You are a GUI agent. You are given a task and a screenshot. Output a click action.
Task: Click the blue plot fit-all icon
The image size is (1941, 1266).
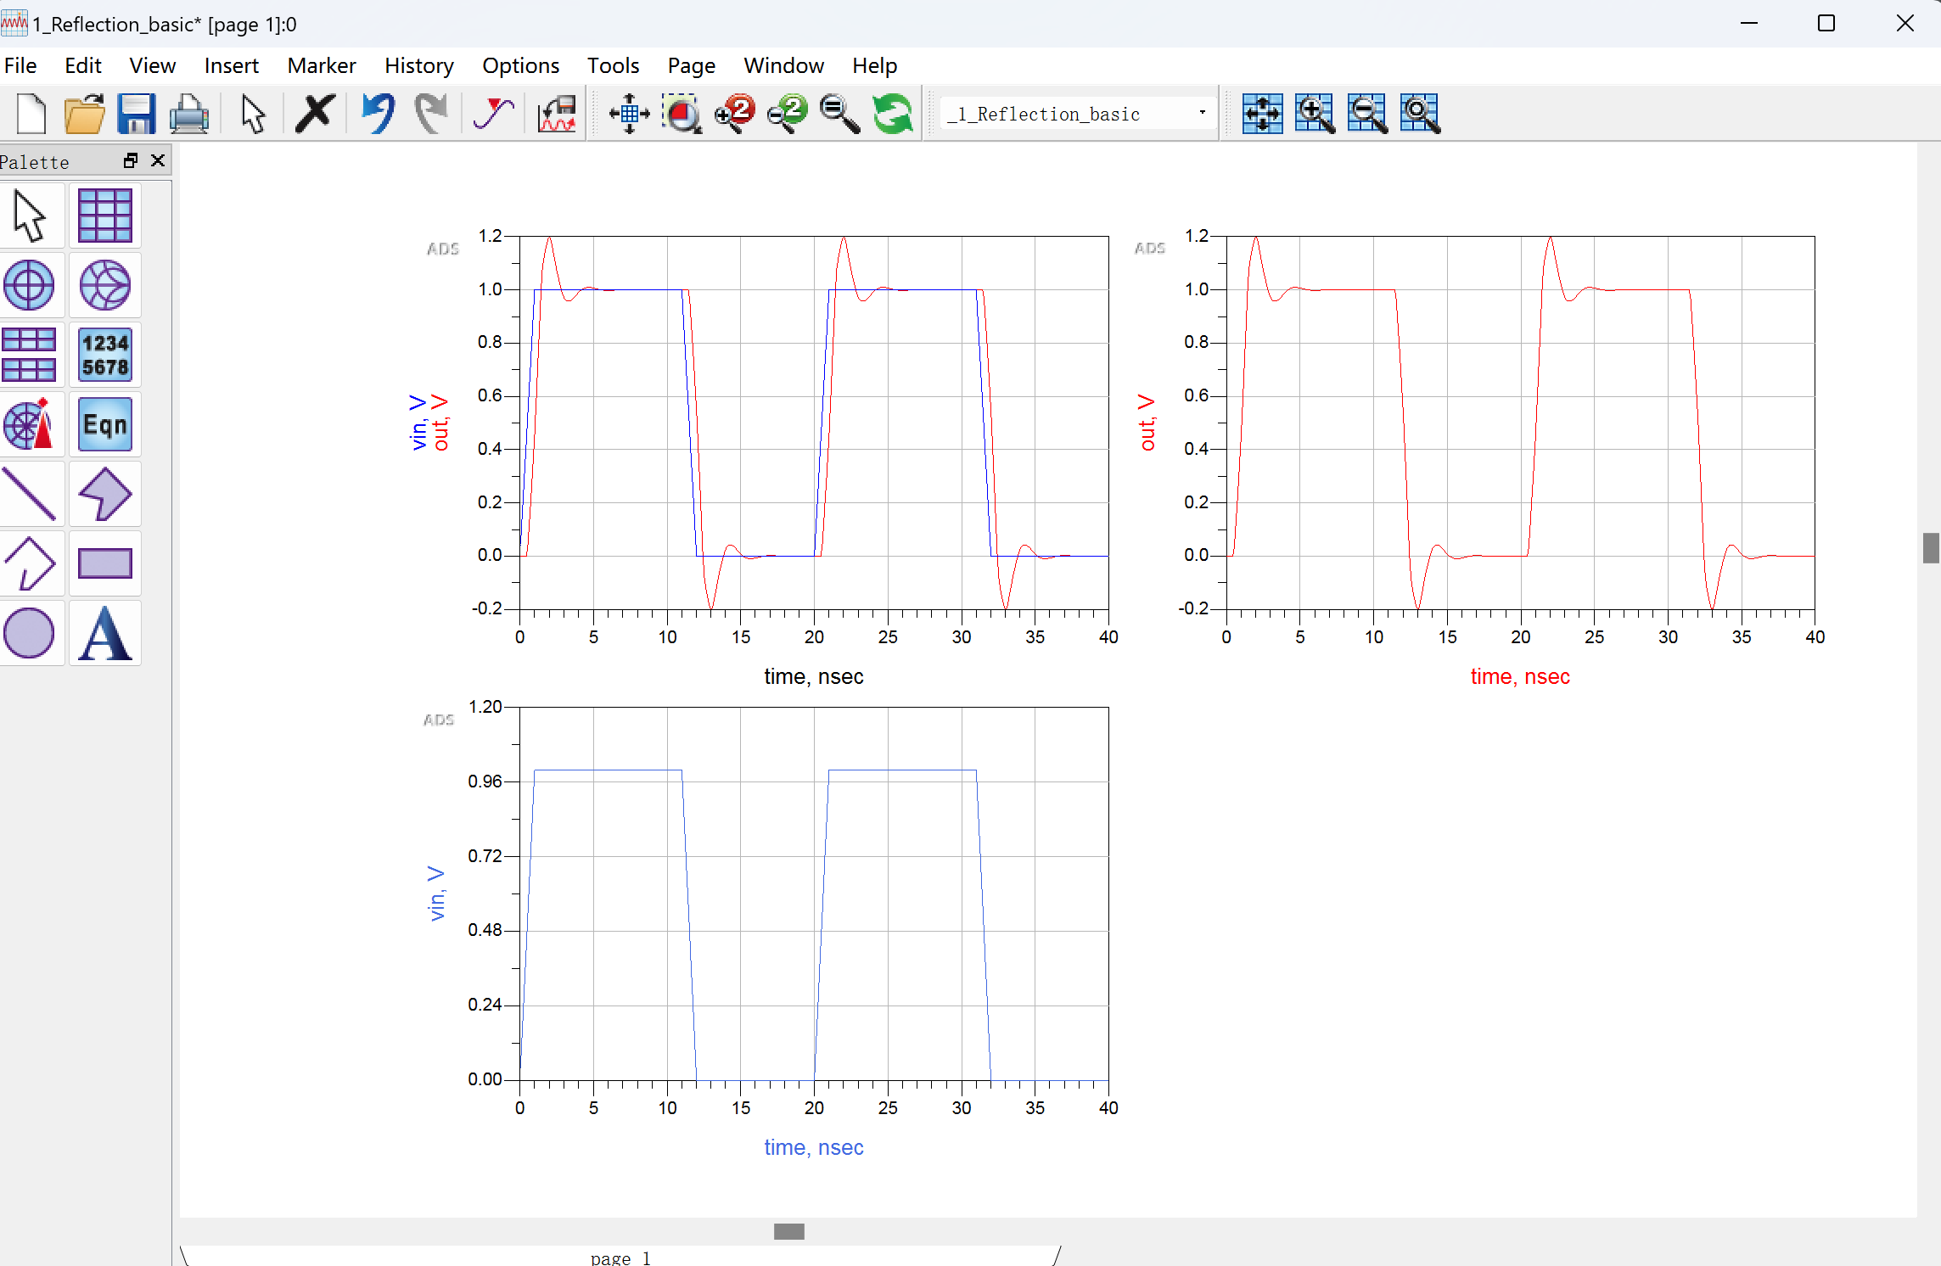click(1262, 114)
